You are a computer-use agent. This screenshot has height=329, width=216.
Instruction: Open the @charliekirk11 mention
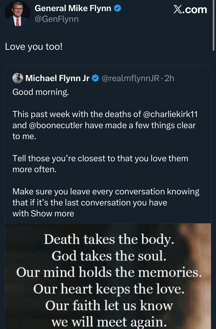tap(170, 114)
